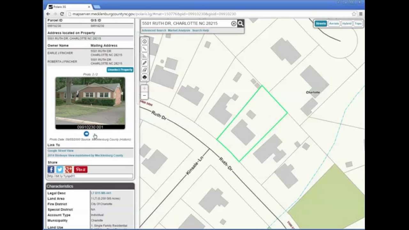Click address 5501 RUTH DR under Address located
The width and height of the screenshot is (409, 230).
tap(74, 38)
